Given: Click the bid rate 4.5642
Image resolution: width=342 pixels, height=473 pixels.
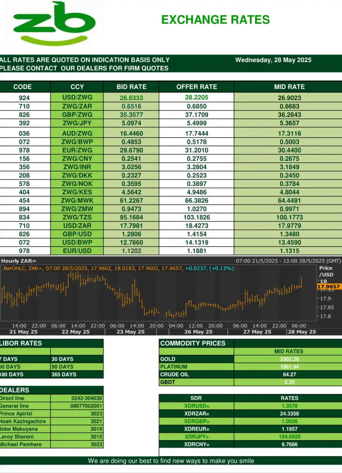Looking at the screenshot, I should click(131, 192).
